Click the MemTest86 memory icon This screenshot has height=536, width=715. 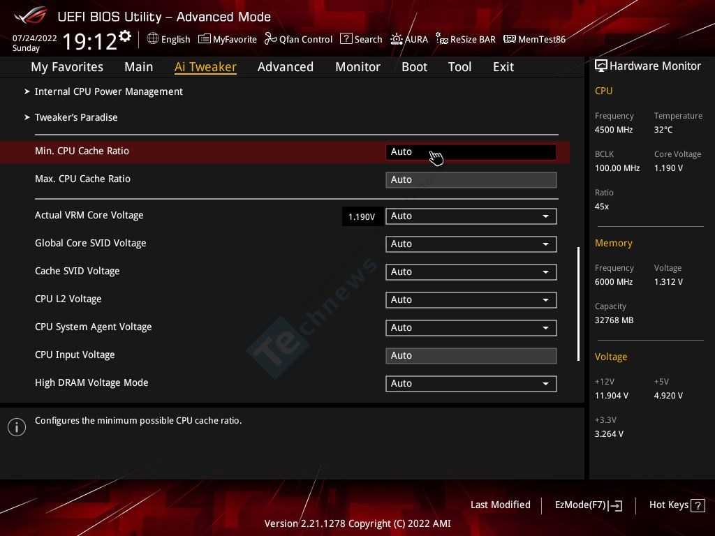click(x=509, y=39)
